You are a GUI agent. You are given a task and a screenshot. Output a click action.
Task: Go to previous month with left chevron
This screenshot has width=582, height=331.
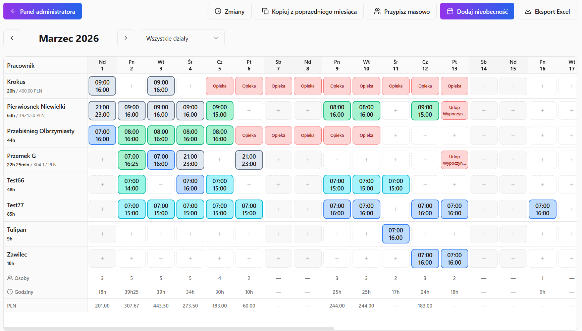(x=12, y=38)
